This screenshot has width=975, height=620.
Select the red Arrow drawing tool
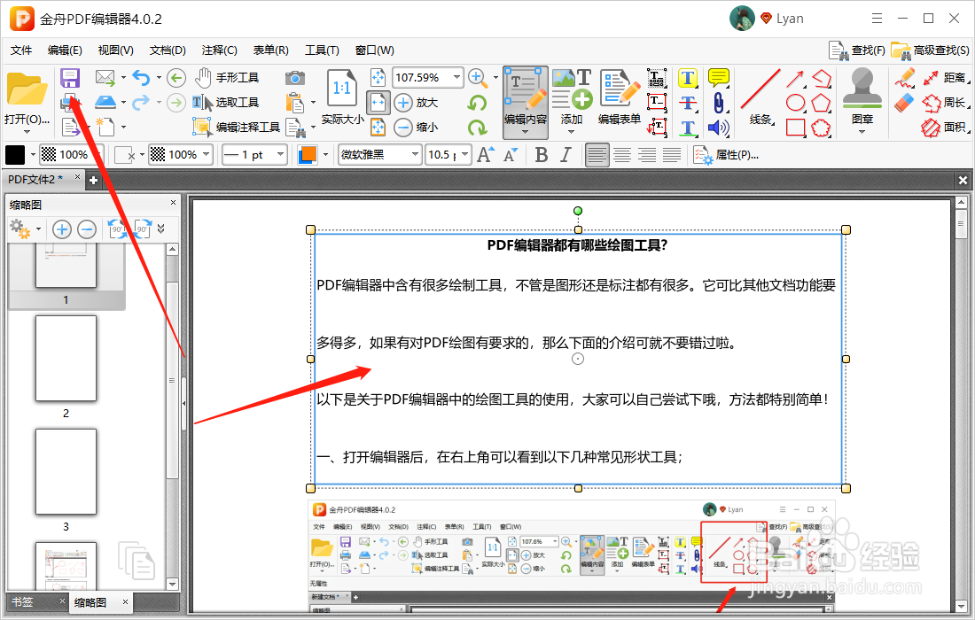tap(795, 78)
